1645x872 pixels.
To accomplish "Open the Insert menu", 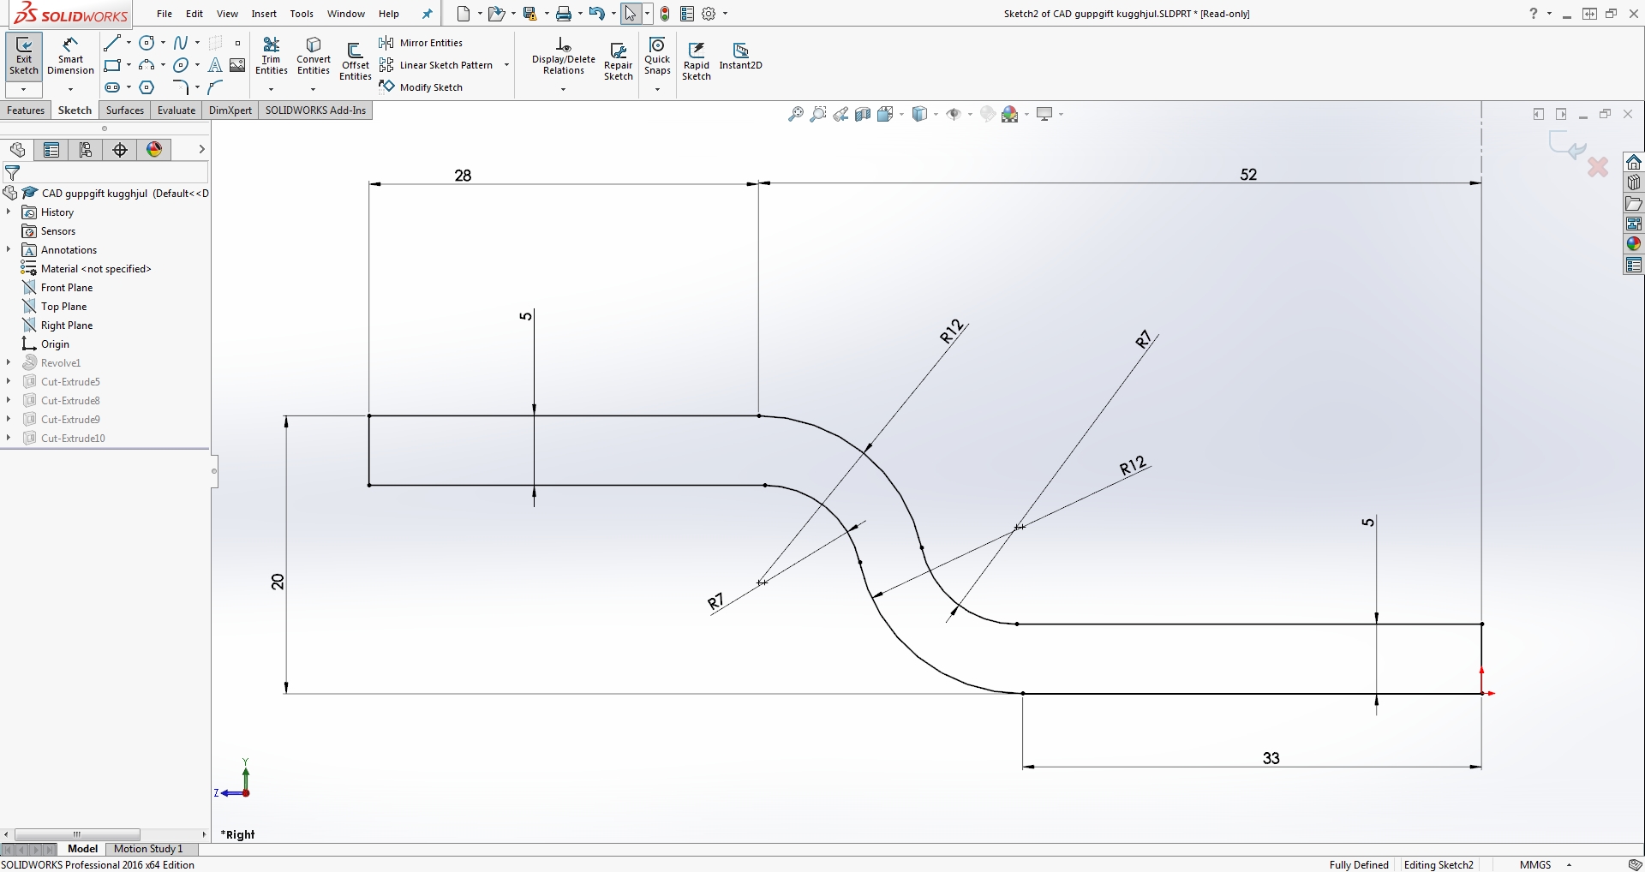I will tap(264, 14).
